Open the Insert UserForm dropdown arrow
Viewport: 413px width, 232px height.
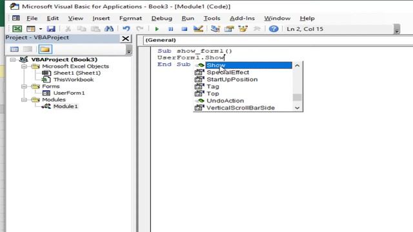[x=41, y=28]
